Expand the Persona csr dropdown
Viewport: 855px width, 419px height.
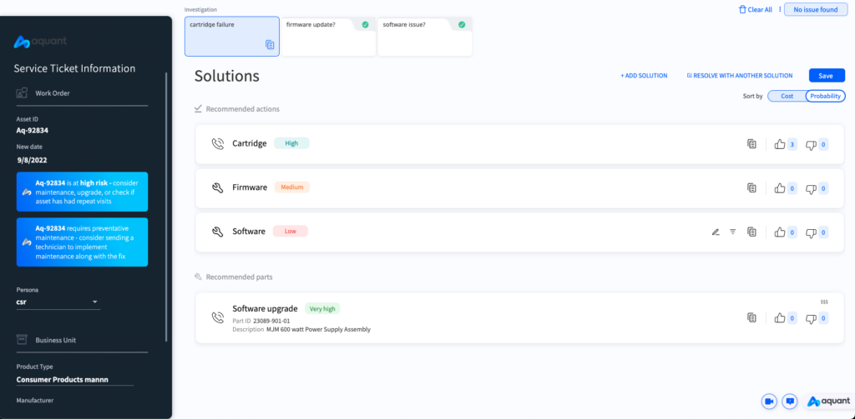coord(95,302)
